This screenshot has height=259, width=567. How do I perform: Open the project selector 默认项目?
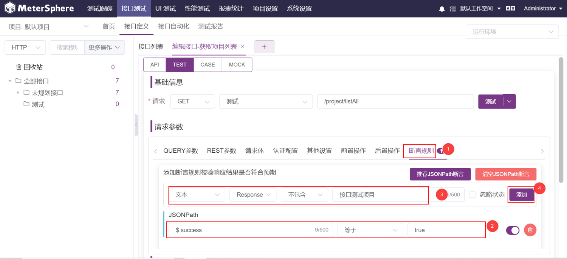[49, 27]
